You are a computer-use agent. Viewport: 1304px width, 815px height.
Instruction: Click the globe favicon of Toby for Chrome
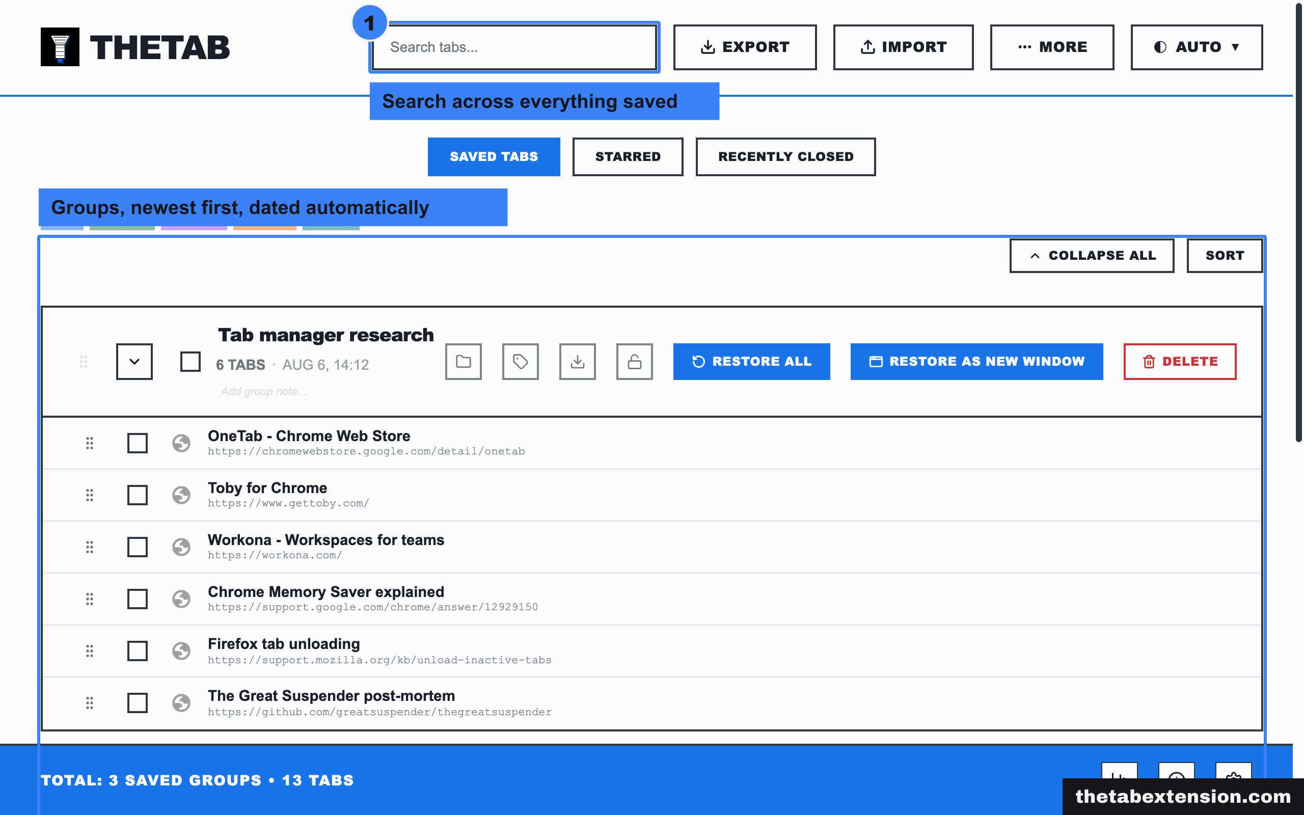181,495
